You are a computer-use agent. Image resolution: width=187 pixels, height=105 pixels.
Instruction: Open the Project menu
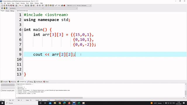click(18, 3)
